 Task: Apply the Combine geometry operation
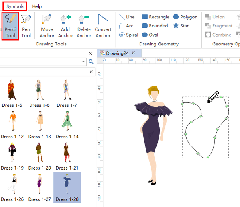tap(218, 35)
